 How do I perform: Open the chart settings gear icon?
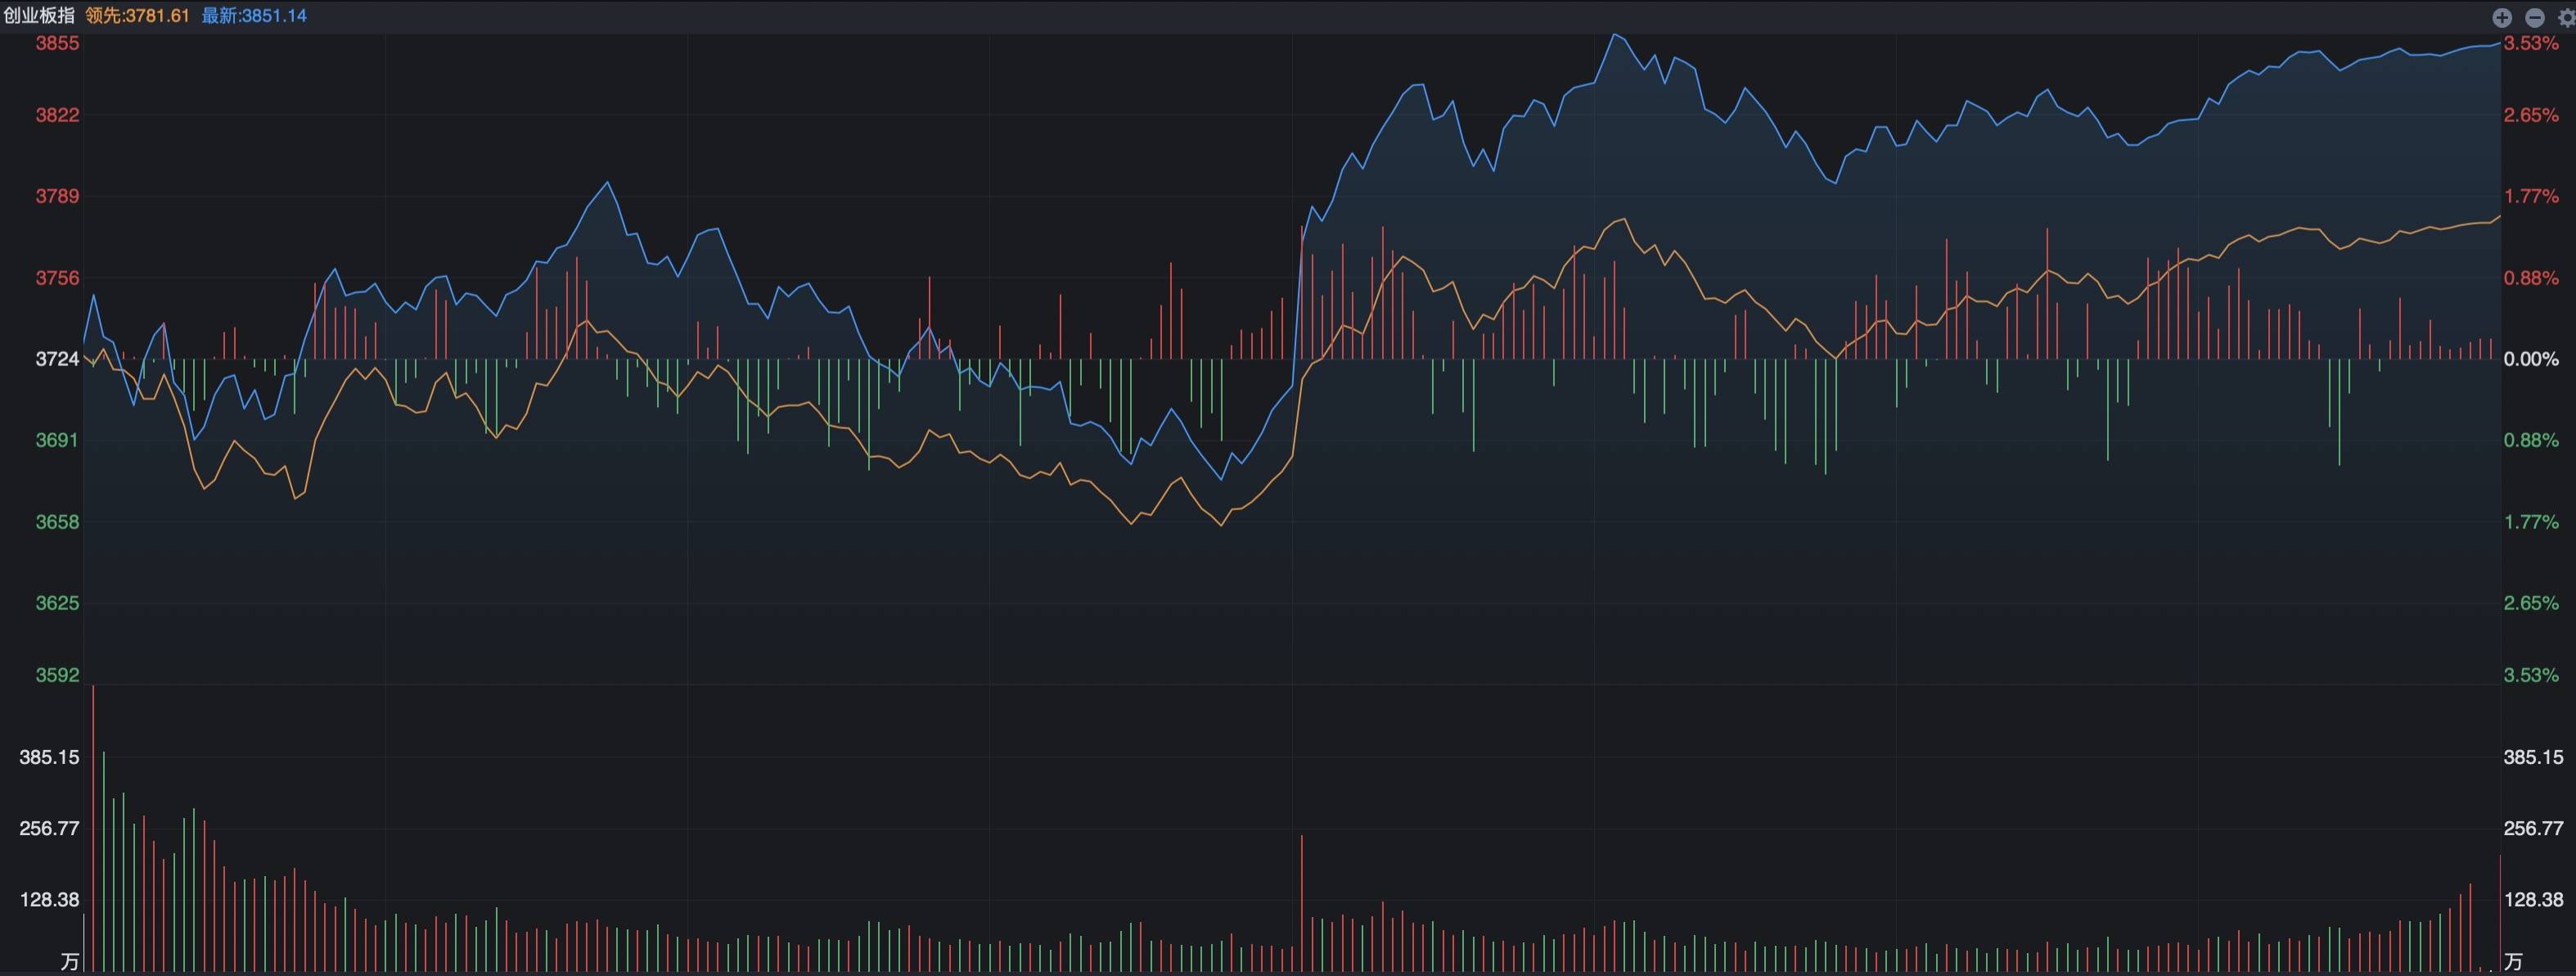[x=2566, y=17]
